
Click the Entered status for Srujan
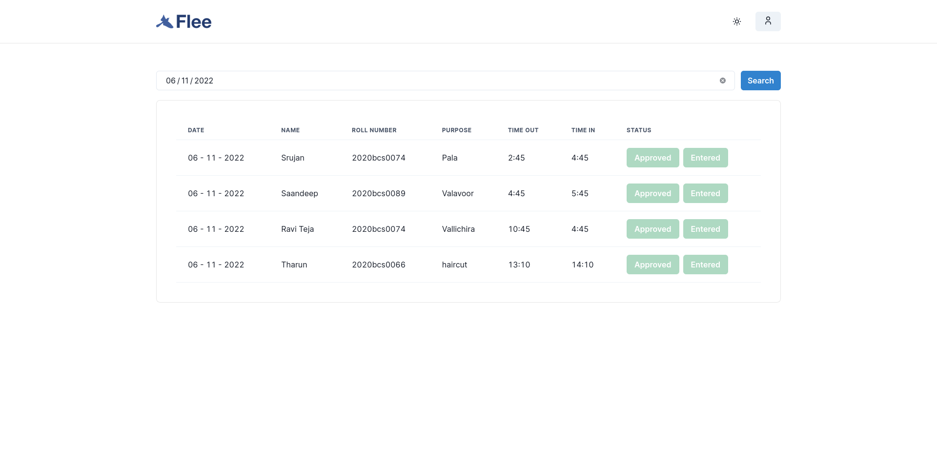[x=706, y=158]
